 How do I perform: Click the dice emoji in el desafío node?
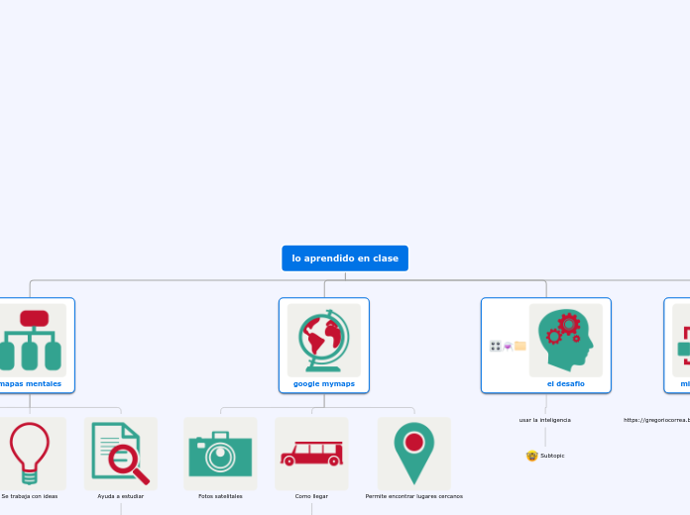(496, 346)
